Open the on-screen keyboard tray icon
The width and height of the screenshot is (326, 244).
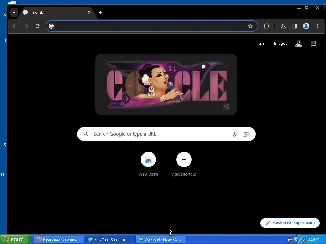coord(290,240)
